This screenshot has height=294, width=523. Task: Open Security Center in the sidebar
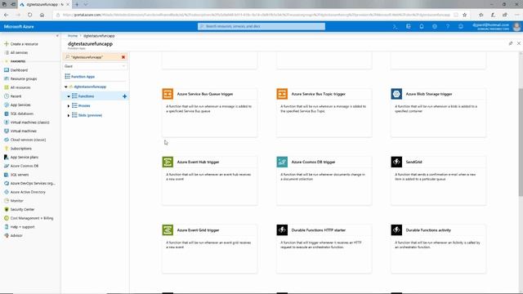[22, 209]
